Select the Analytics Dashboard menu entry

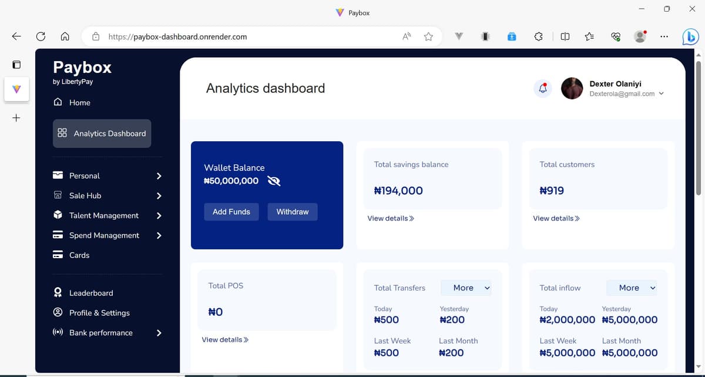pyautogui.click(x=109, y=133)
